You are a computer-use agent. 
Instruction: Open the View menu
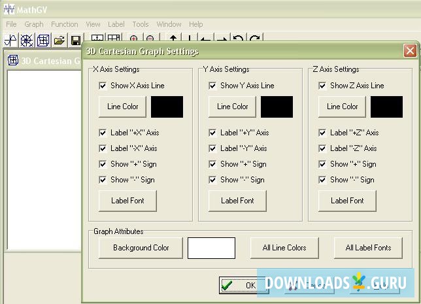click(x=93, y=24)
